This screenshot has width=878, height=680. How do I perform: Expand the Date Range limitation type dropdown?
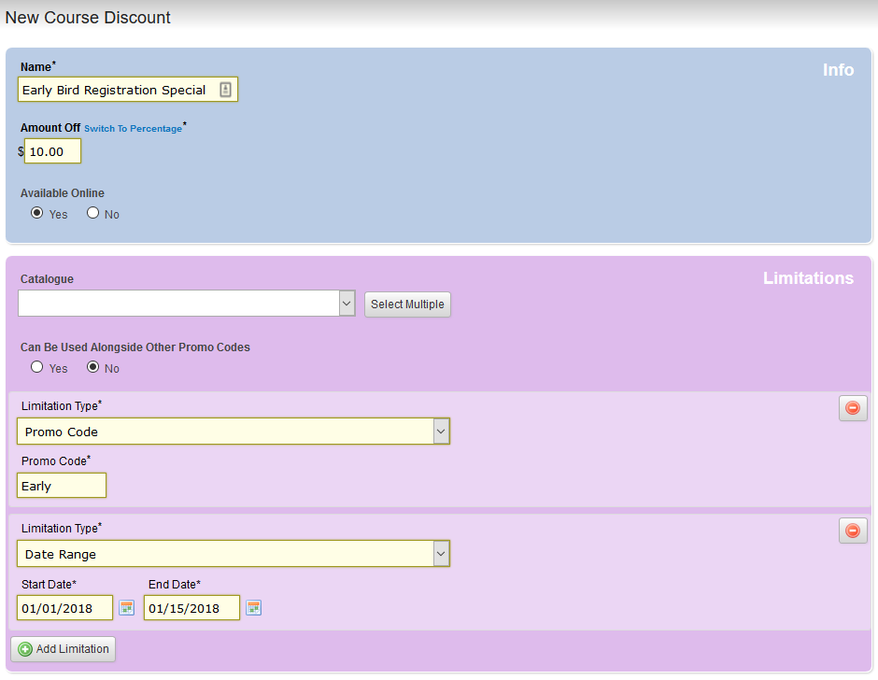(441, 554)
